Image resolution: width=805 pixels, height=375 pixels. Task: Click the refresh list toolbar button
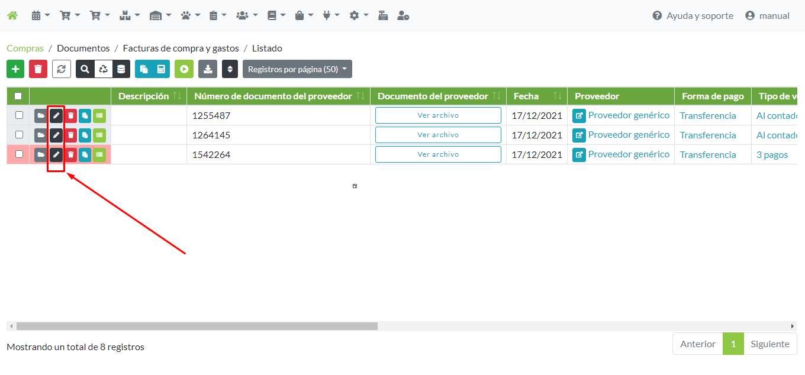click(62, 69)
